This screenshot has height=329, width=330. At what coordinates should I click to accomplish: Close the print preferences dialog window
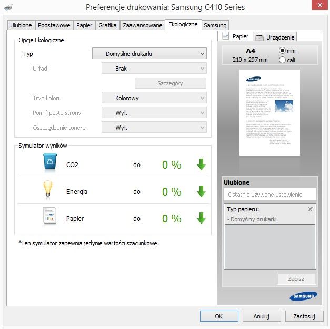click(x=319, y=5)
